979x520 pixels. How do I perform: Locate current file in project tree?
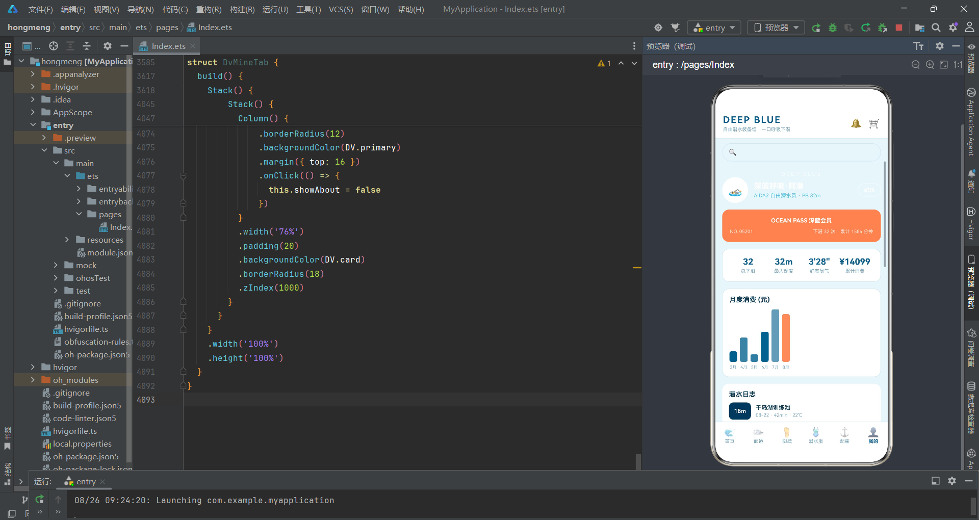click(54, 46)
